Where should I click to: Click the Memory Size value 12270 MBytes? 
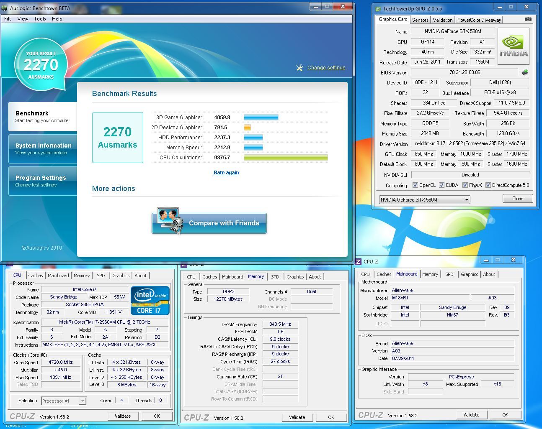pyautogui.click(x=228, y=299)
